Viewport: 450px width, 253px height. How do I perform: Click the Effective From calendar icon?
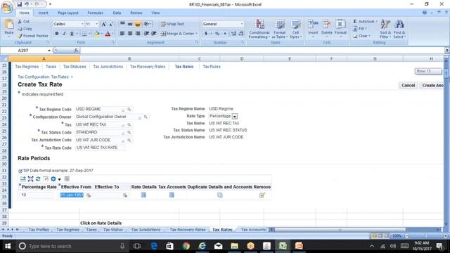pyautogui.click(x=89, y=195)
